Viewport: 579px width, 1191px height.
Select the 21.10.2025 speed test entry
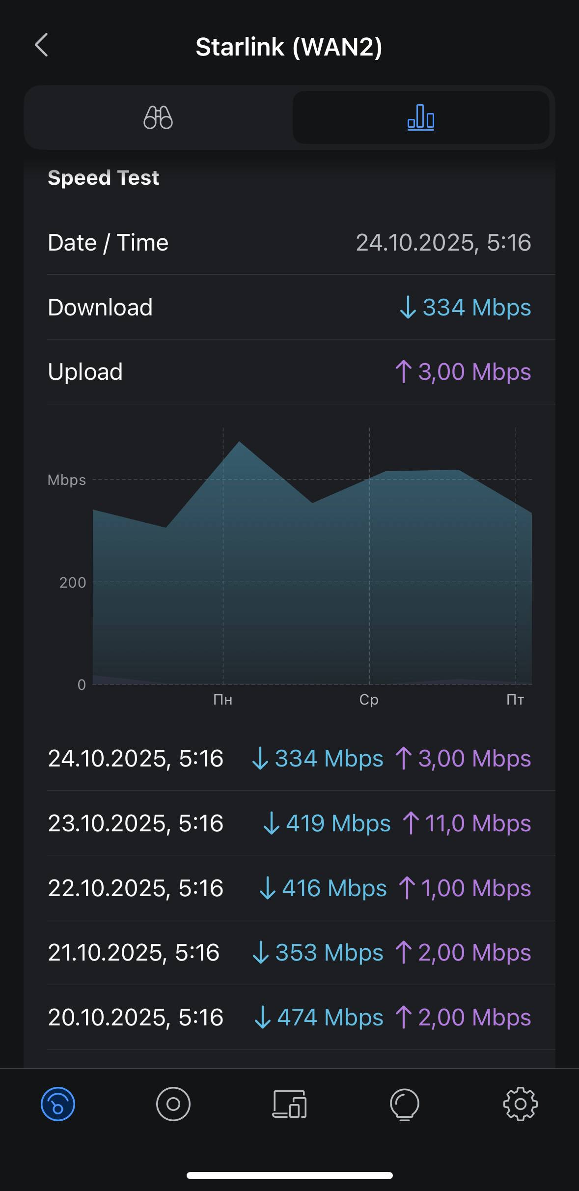(x=289, y=953)
